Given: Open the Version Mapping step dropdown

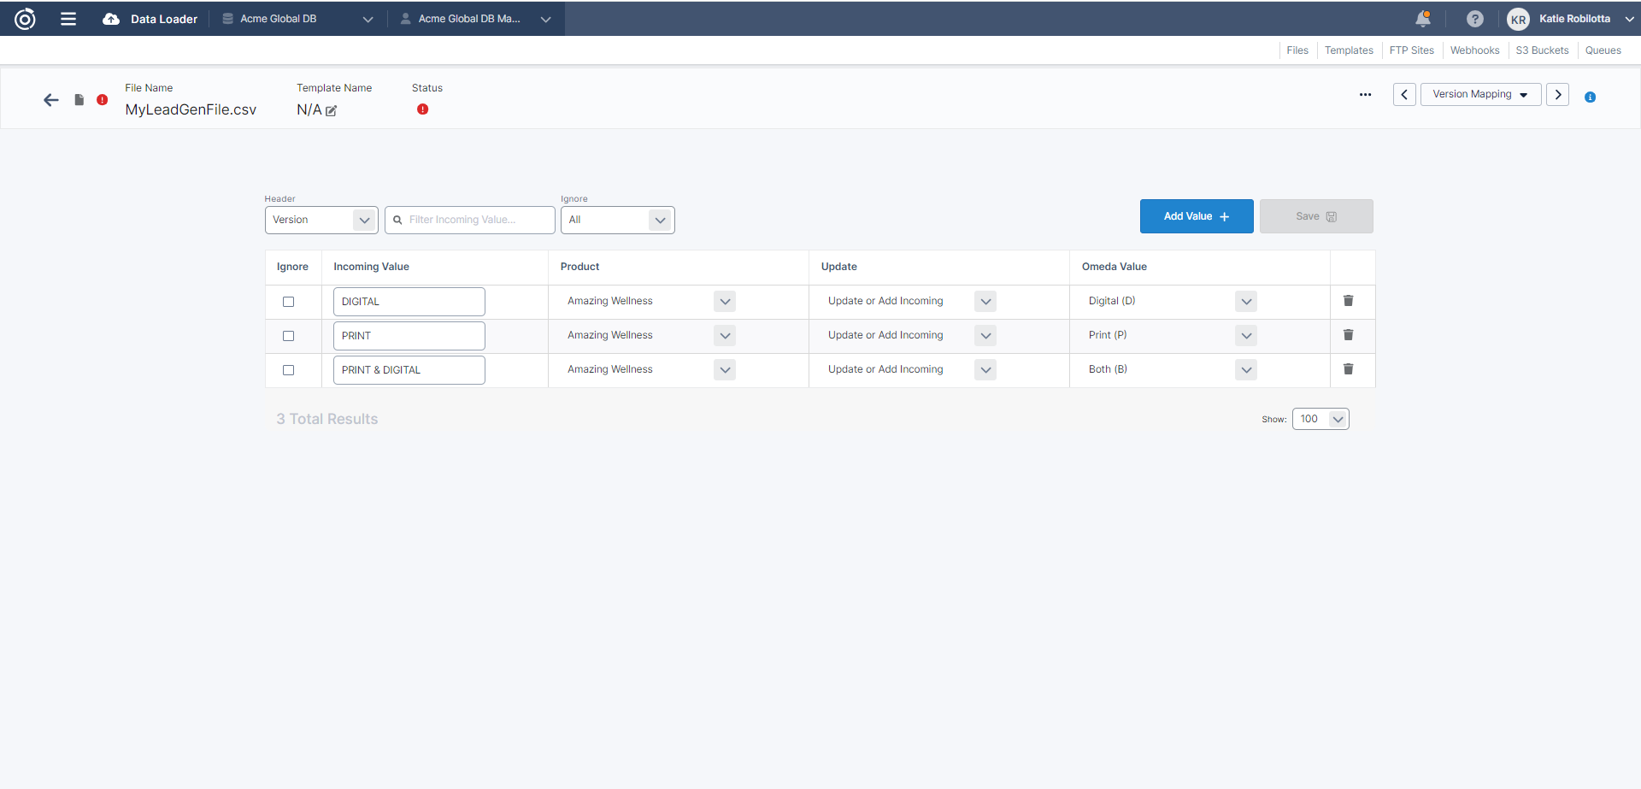Looking at the screenshot, I should 1480,95.
